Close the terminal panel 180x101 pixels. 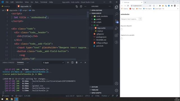click(85, 63)
